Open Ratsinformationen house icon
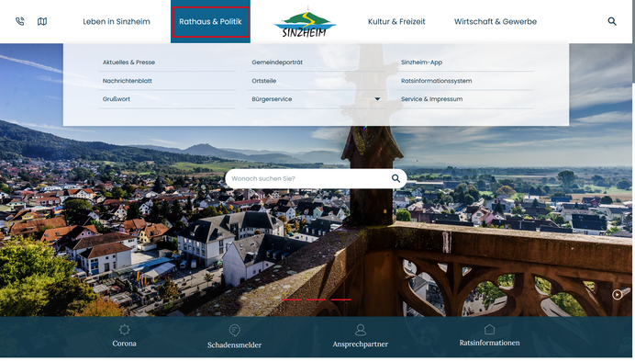 pyautogui.click(x=490, y=329)
